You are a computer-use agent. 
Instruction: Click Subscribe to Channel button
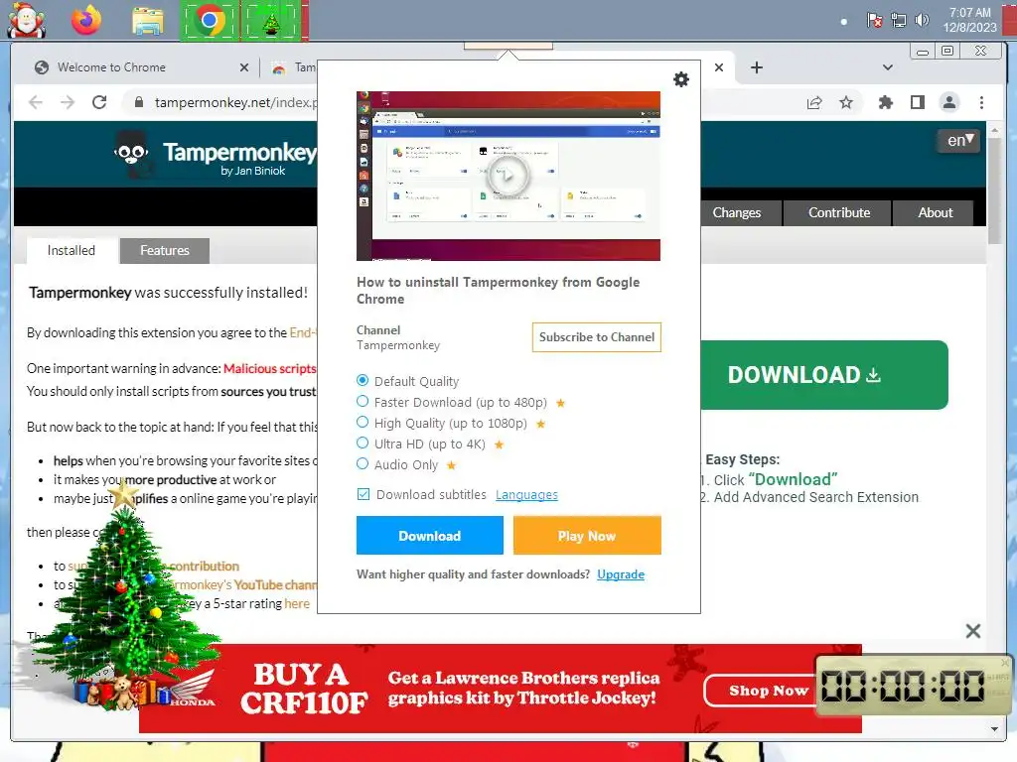pos(597,337)
